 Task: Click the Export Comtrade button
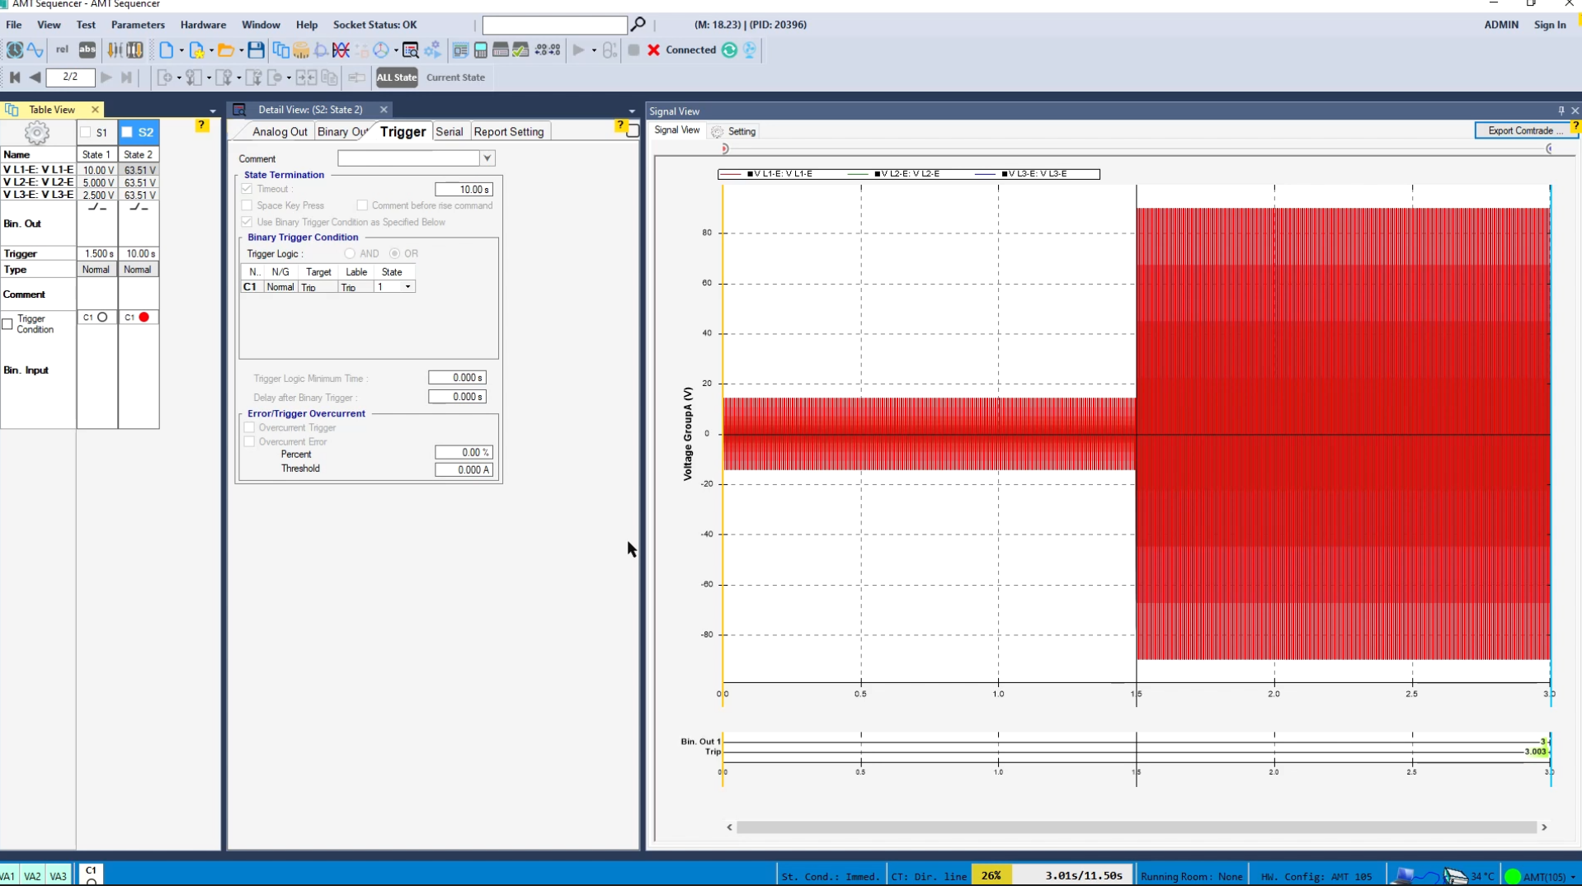(1523, 130)
